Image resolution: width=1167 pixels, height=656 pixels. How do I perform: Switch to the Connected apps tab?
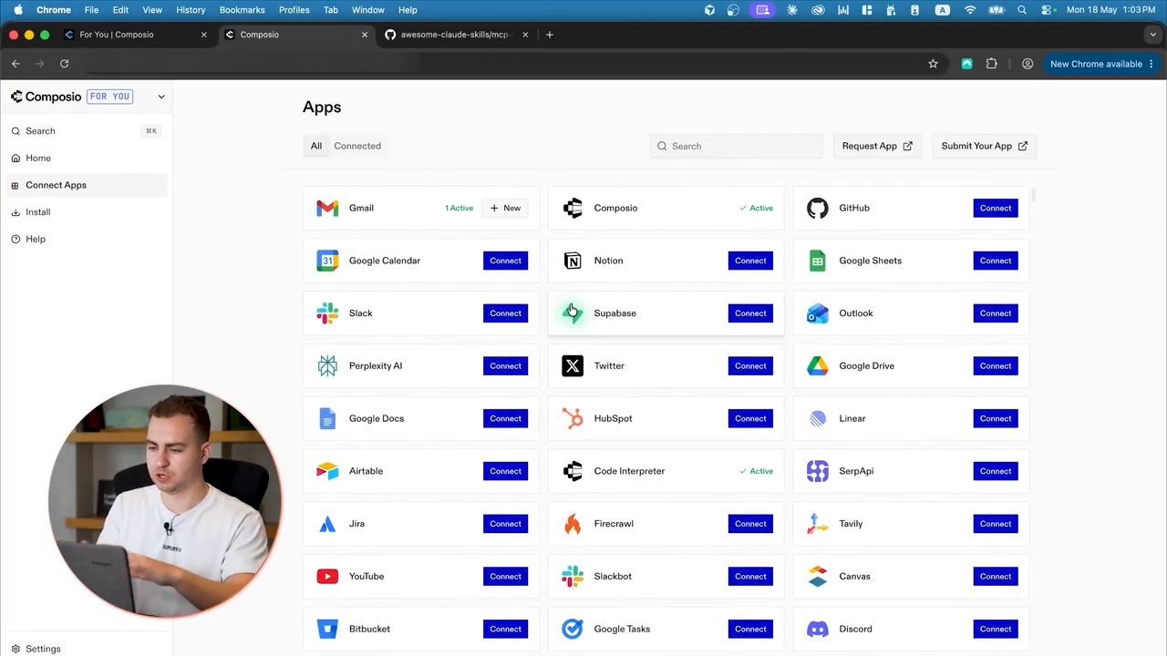(357, 146)
